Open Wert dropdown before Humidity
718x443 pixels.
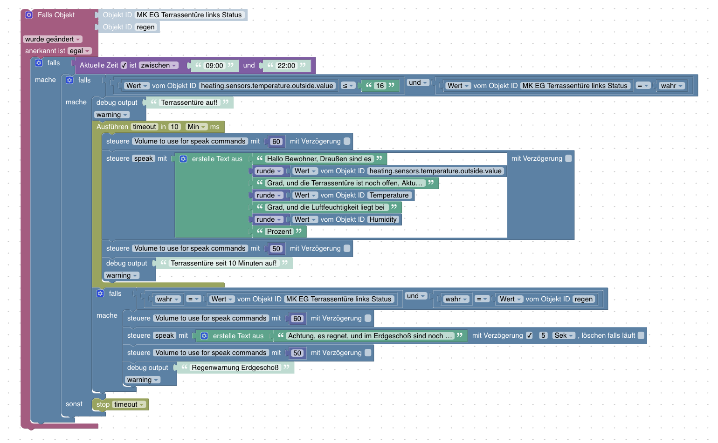[305, 219]
